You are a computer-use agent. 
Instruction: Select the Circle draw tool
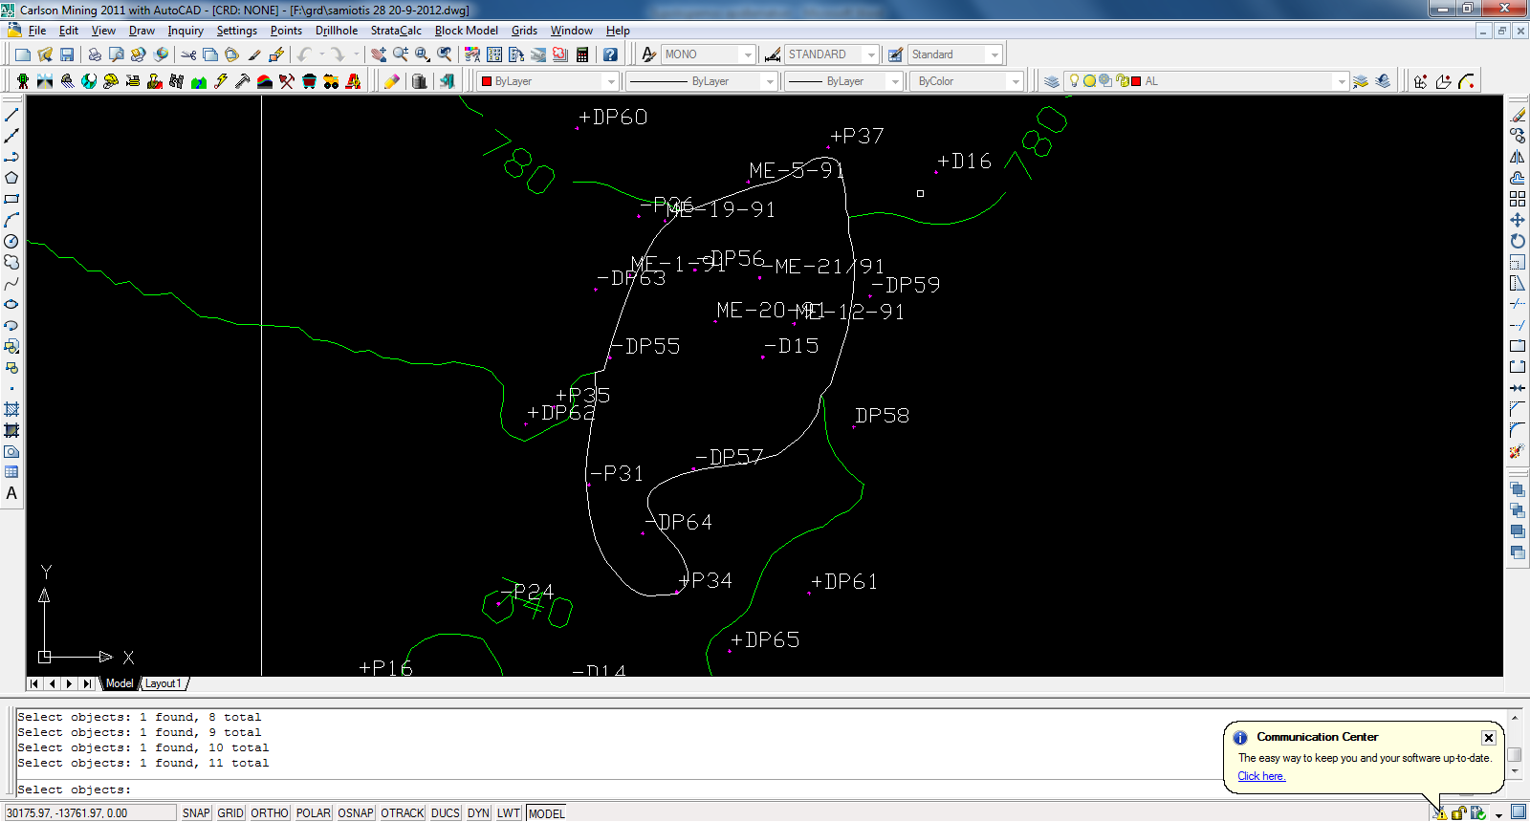click(11, 241)
